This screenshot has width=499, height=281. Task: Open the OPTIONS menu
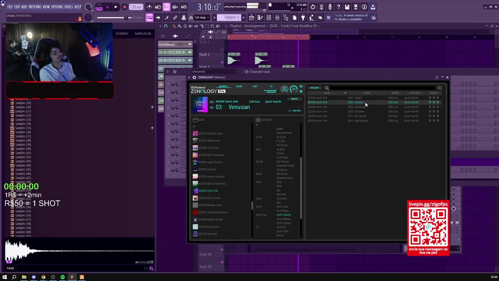57,7
